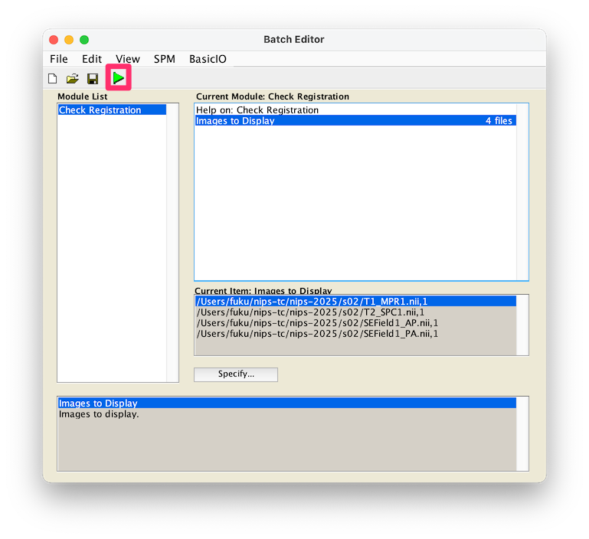Minimize the Batch Editor with yellow button
The width and height of the screenshot is (589, 539).
click(69, 40)
